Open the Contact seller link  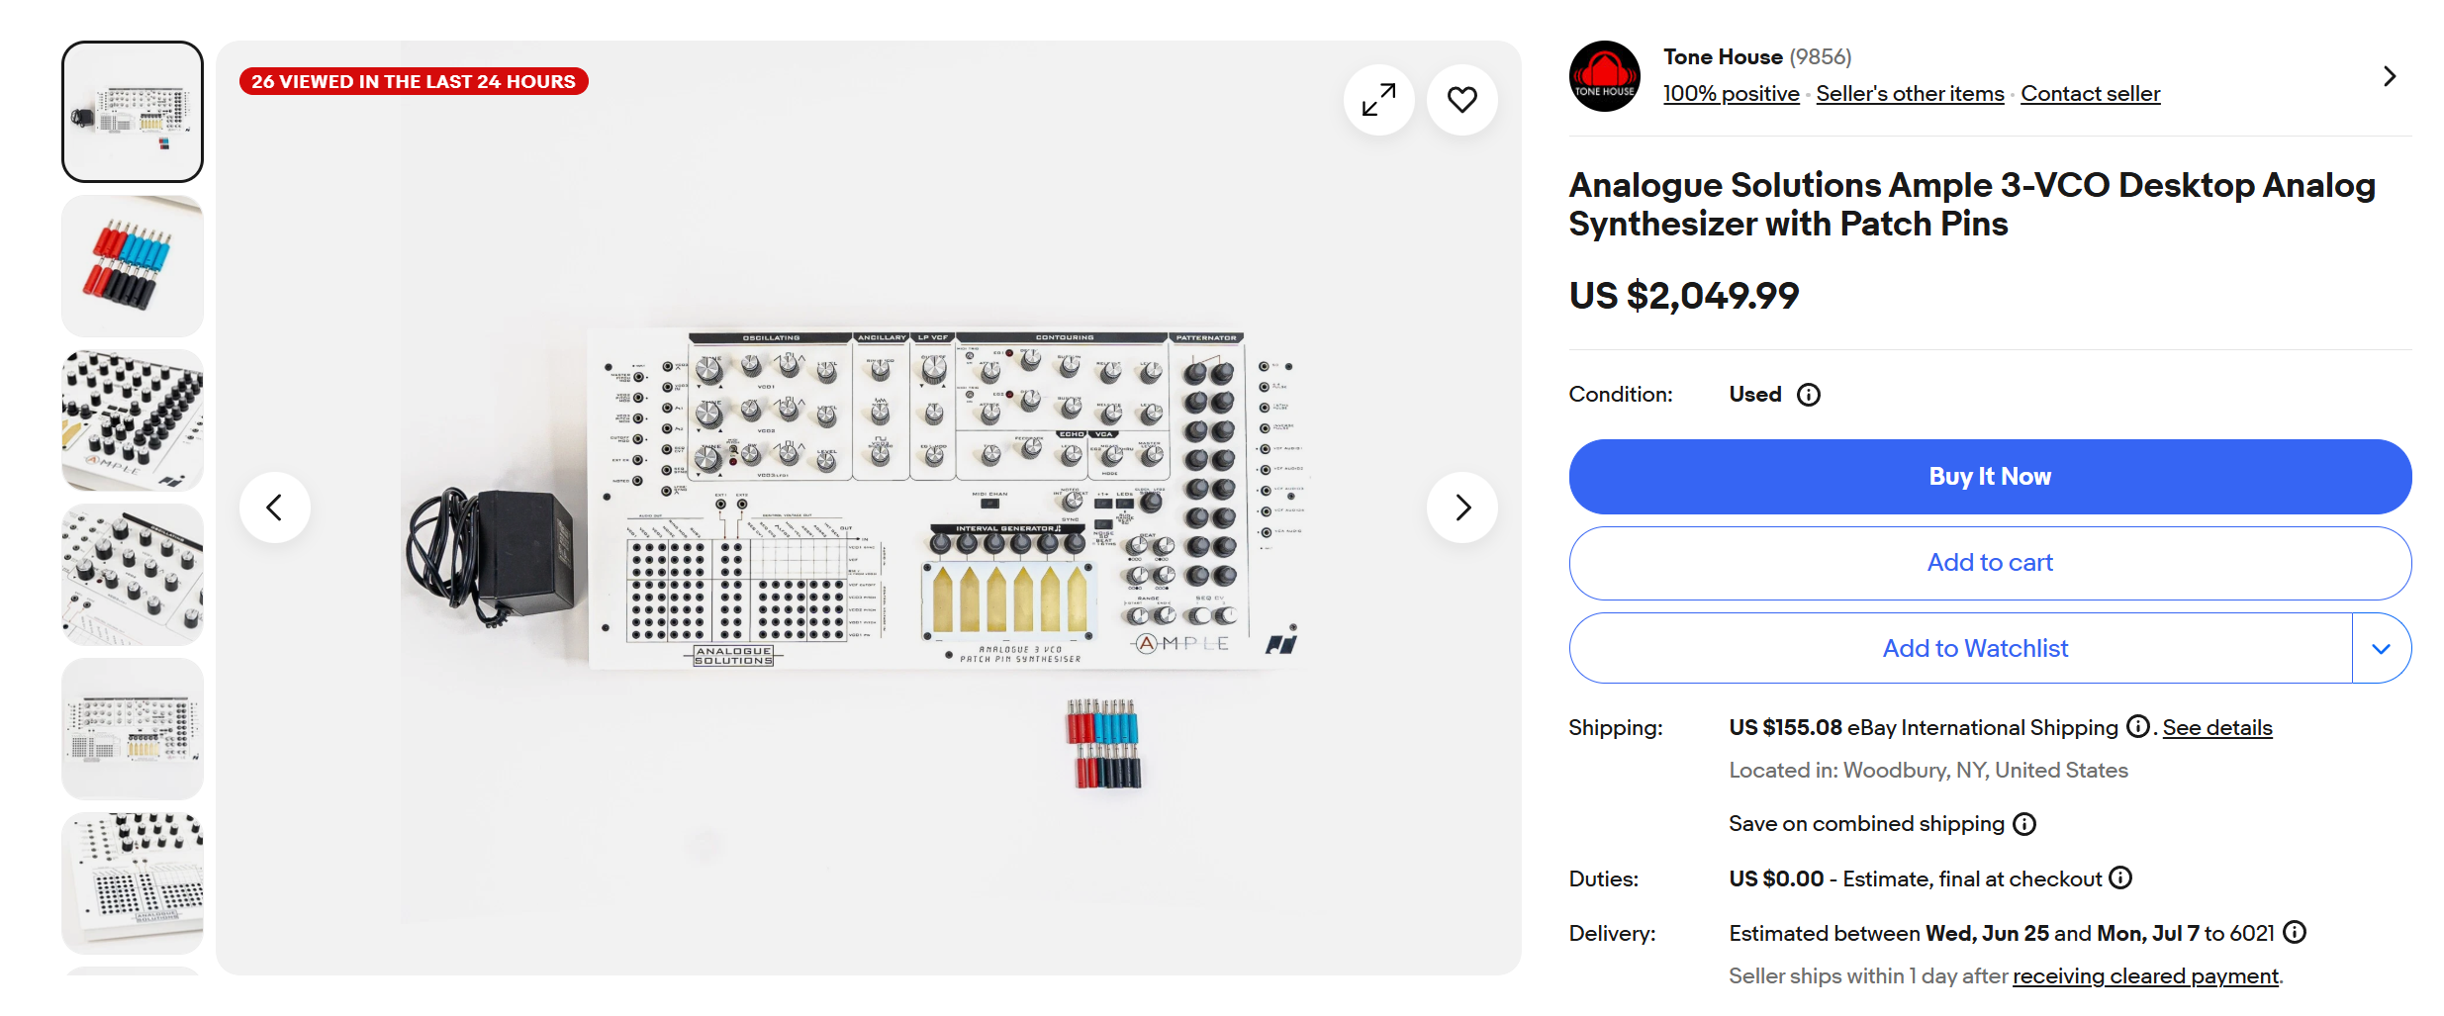2090,93
